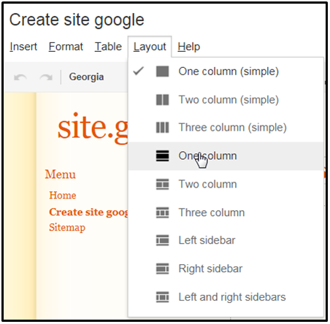This screenshot has height=324, width=330.
Task: Click the redo arrow icon
Action: coord(46,77)
